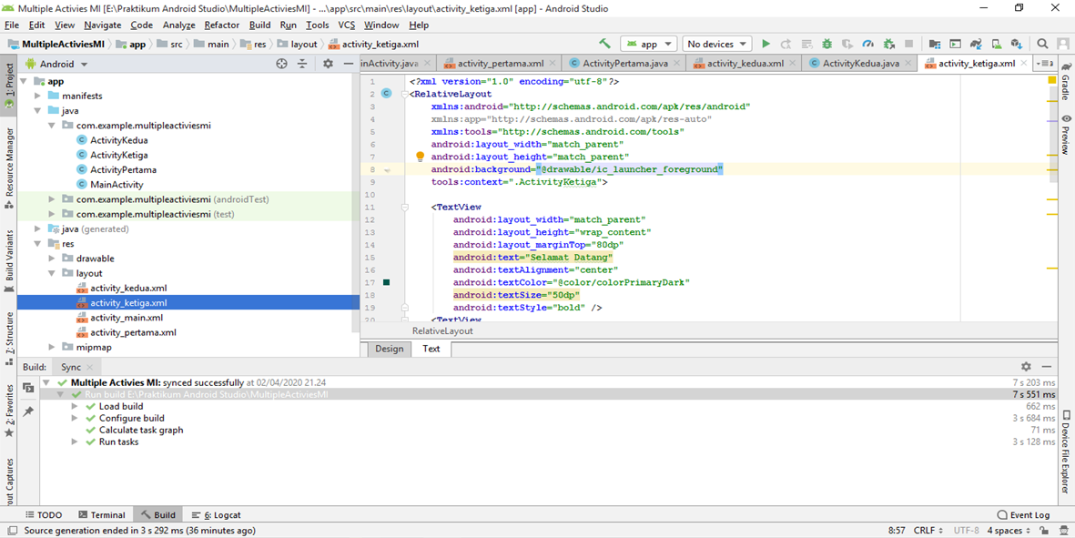Click Scroll from Source target icon
This screenshot has height=538, width=1075.
pos(281,64)
